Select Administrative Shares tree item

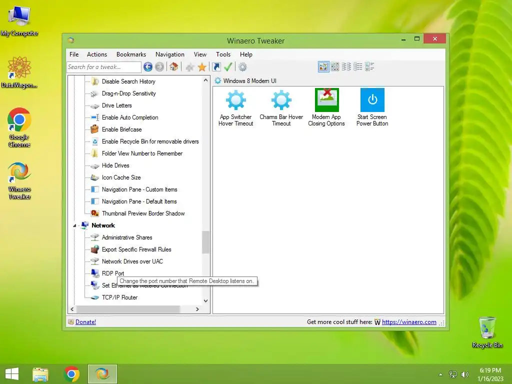click(x=127, y=237)
